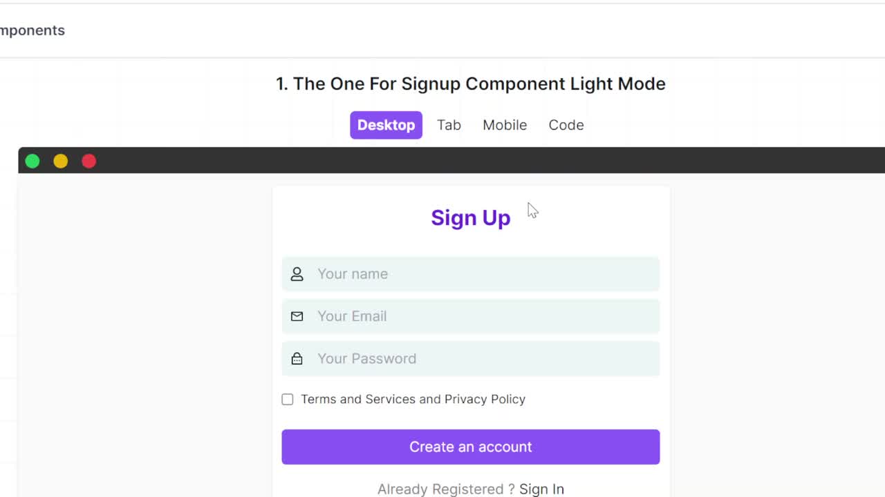Click the user icon in name field

coord(297,274)
